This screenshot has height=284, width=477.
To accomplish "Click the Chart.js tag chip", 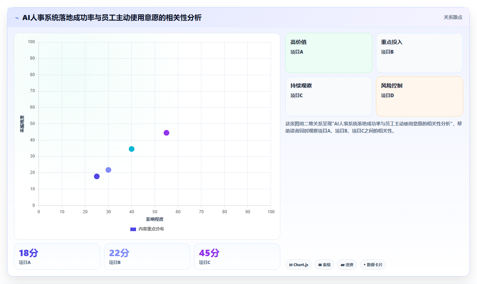I will point(298,265).
